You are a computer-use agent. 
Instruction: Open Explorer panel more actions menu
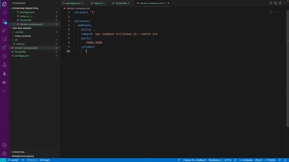point(56,3)
